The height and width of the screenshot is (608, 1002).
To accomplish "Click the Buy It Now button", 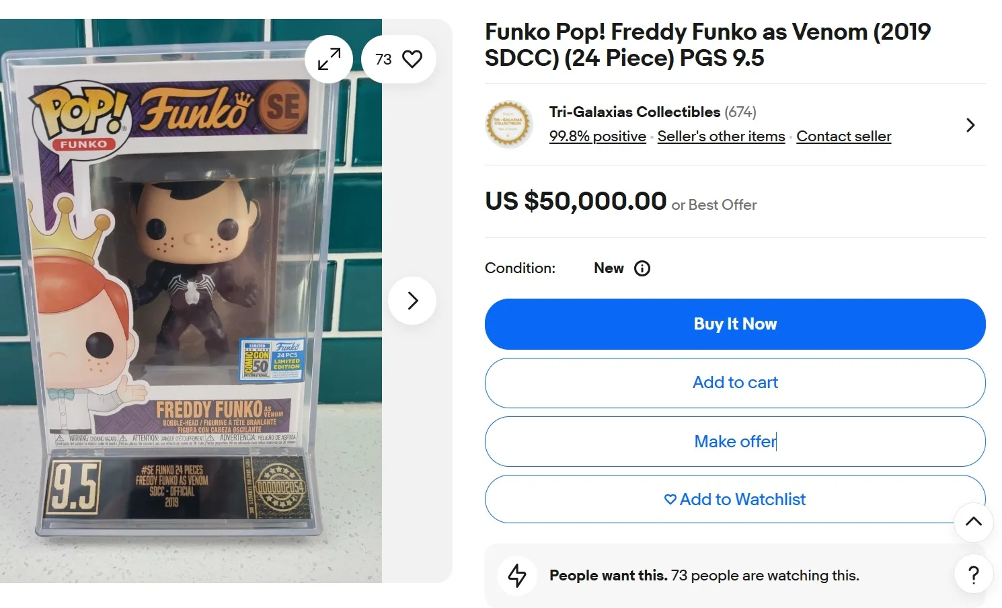I will tap(735, 324).
